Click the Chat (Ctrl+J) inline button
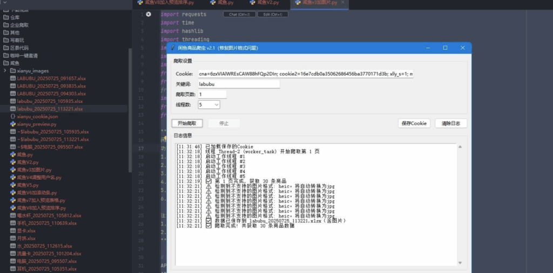Viewport: 553px width, 273px height. click(x=239, y=15)
